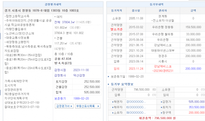This screenshot has height=121, width=205.
Task: Click the 보존등기 link in appraisal panel
Action: (x=60, y=98)
